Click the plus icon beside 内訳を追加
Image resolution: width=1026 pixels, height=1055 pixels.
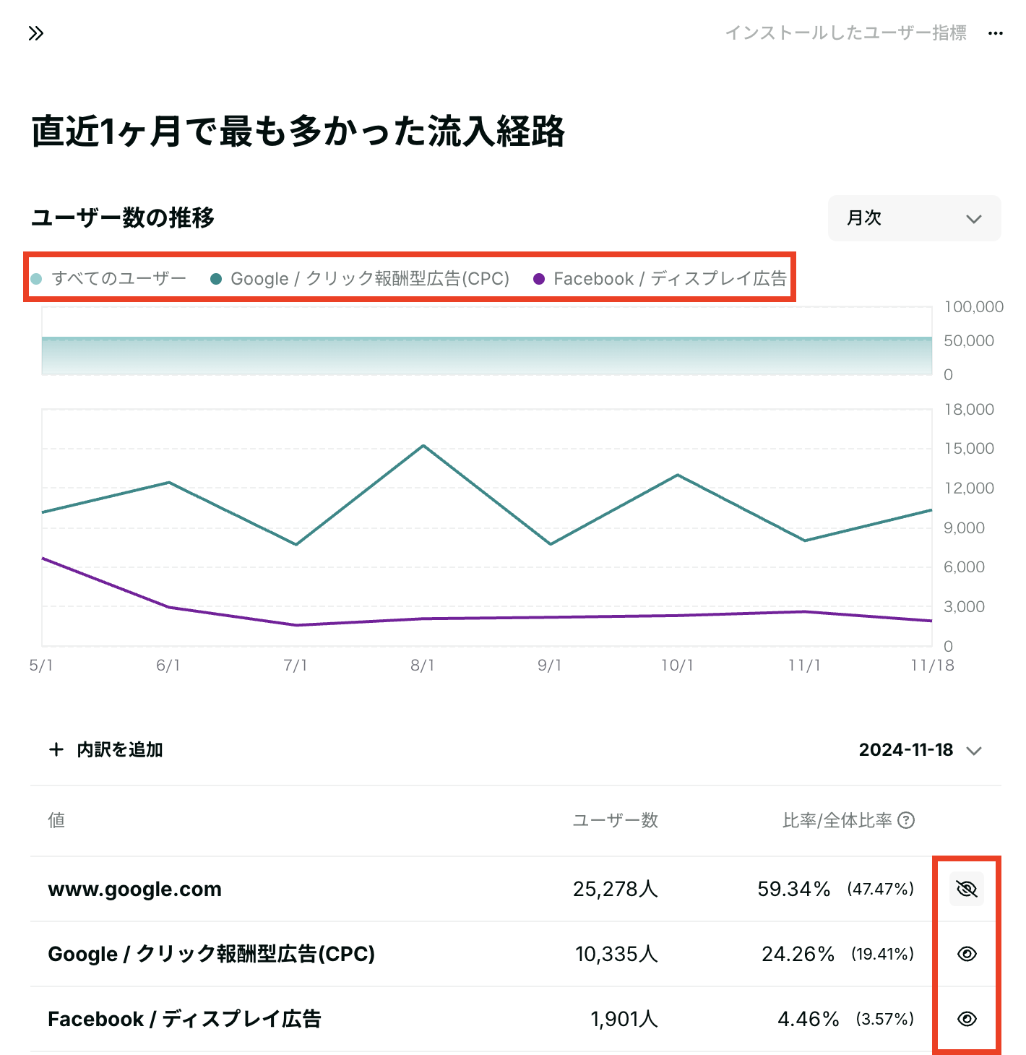56,749
